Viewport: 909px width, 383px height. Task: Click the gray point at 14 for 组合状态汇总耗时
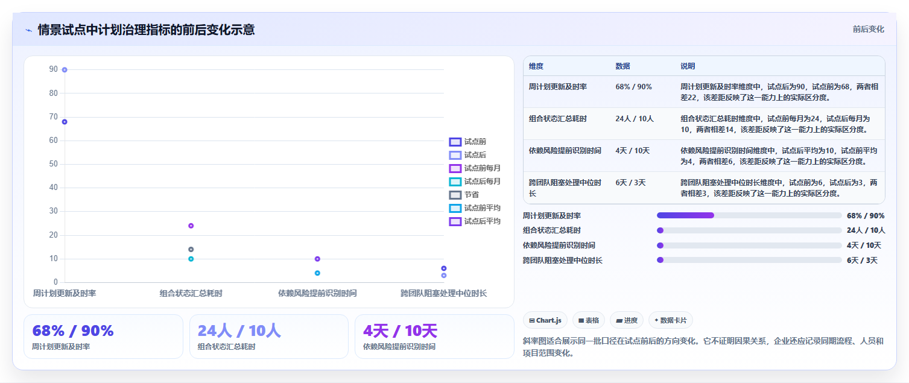click(191, 249)
